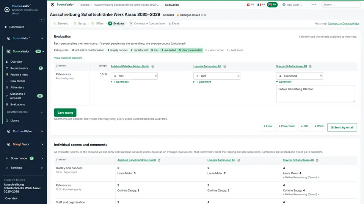
Task: Click the Governance sidebar icon
Action: tap(7, 158)
